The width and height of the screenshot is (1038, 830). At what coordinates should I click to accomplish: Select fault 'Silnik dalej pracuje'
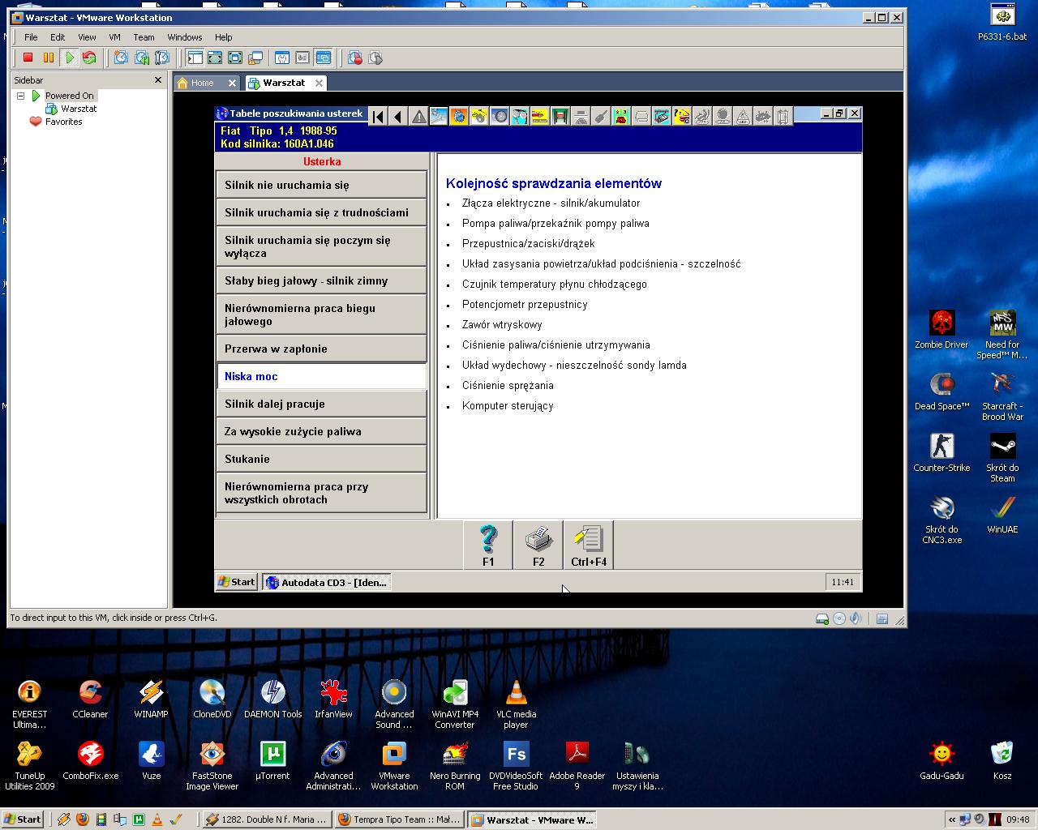[x=321, y=404]
